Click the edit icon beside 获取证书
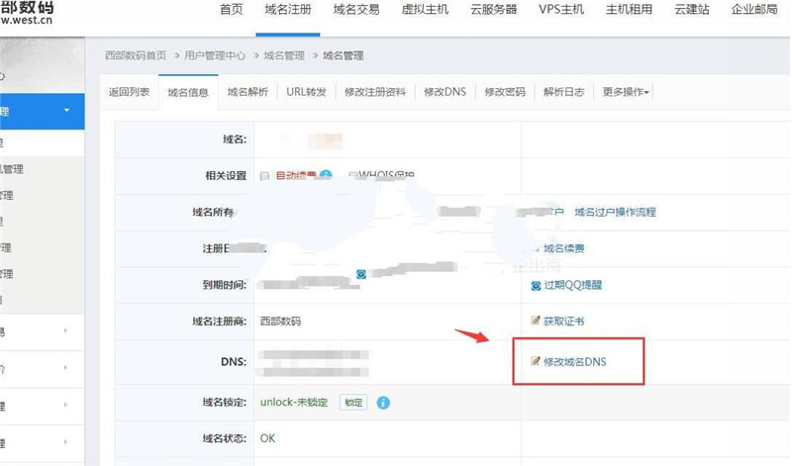 [x=536, y=321]
